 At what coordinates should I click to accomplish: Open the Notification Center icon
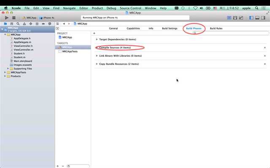click(263, 8)
